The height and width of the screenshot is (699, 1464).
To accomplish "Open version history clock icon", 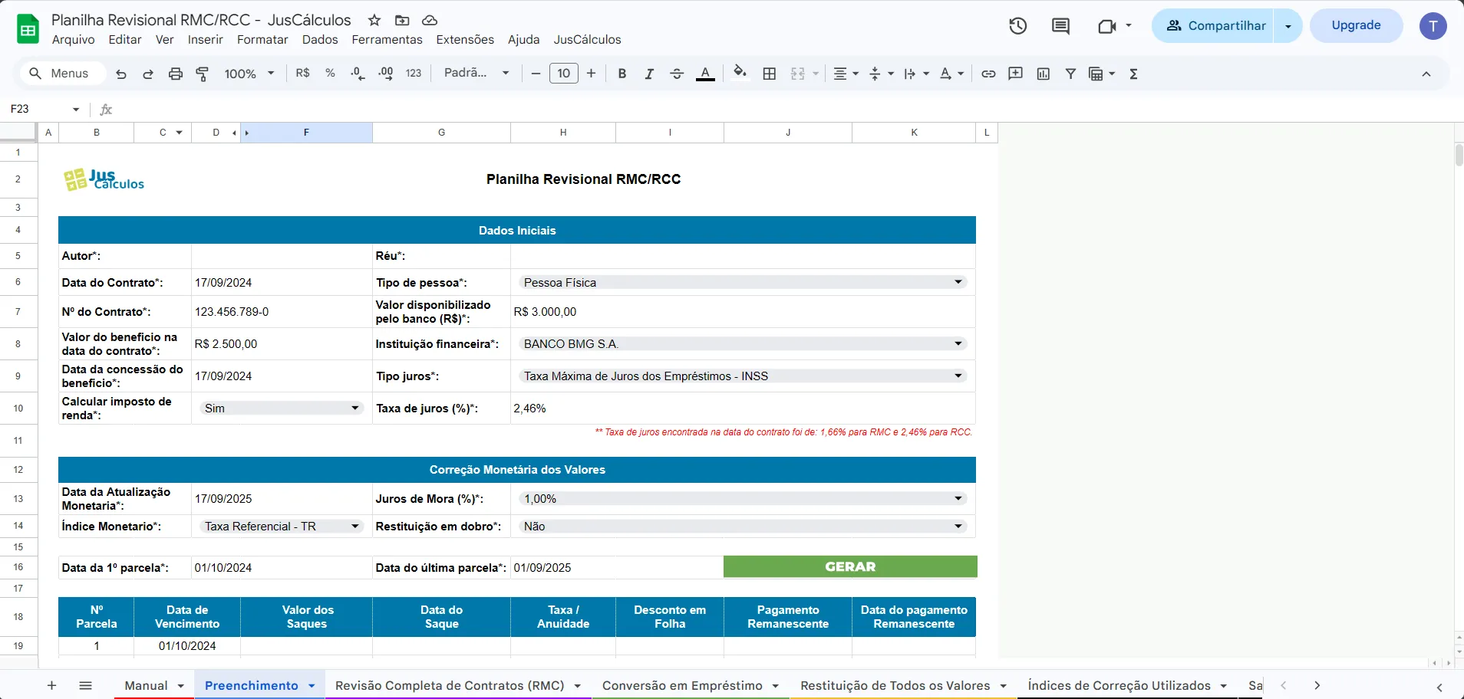I will (x=1018, y=26).
